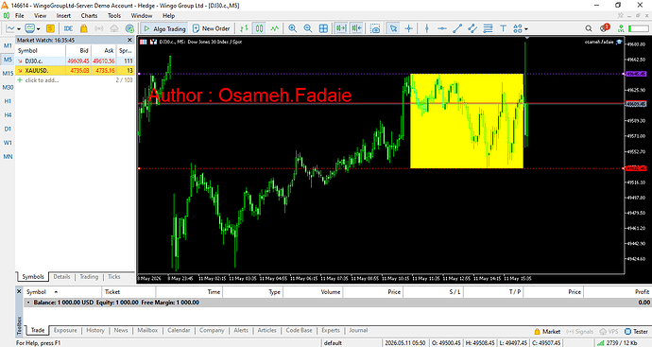Switch to the History tab

[95, 330]
